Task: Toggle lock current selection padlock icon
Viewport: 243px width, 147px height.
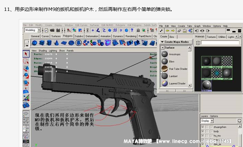Action: (138, 30)
